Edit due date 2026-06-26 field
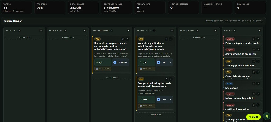 147,106
